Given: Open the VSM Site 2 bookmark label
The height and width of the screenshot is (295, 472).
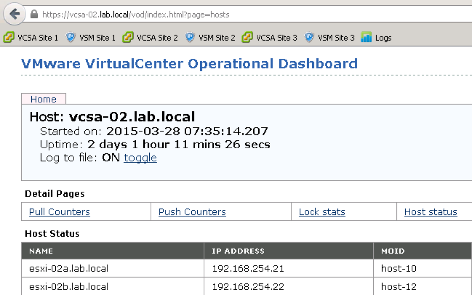Looking at the screenshot, I should (217, 38).
